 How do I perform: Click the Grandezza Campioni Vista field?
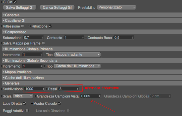pos(89,96)
